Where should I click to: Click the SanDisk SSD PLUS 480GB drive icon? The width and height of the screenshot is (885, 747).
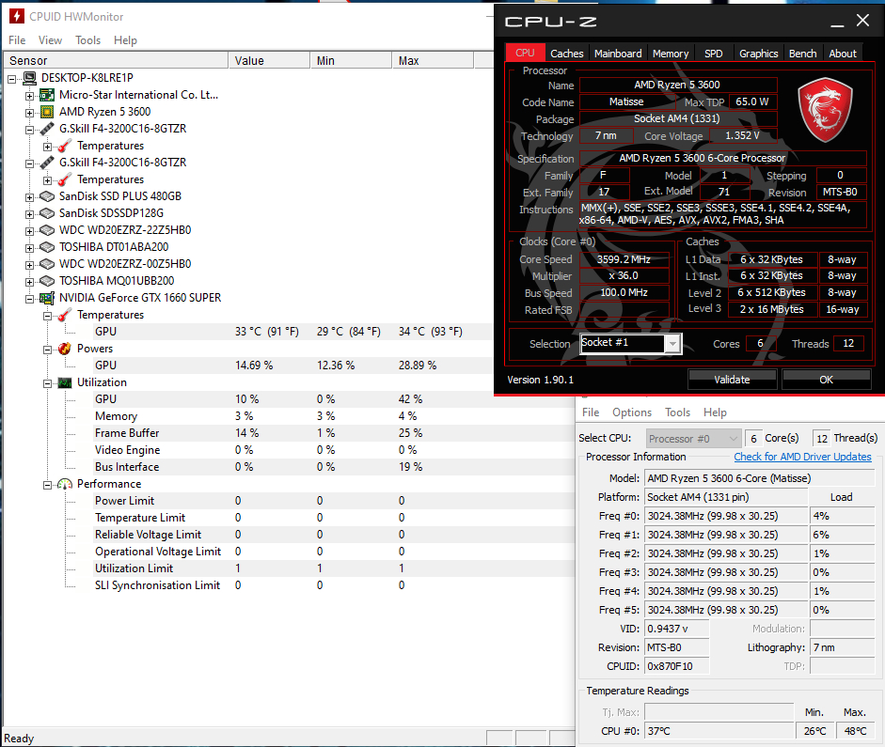pyautogui.click(x=47, y=196)
